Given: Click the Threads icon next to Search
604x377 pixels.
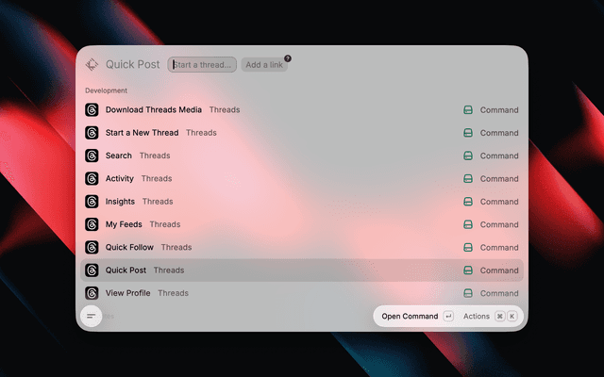Looking at the screenshot, I should (x=92, y=156).
